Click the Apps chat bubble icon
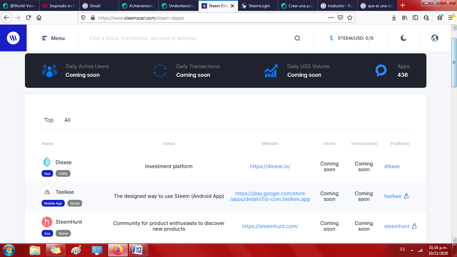The width and height of the screenshot is (457, 257). coord(381,71)
